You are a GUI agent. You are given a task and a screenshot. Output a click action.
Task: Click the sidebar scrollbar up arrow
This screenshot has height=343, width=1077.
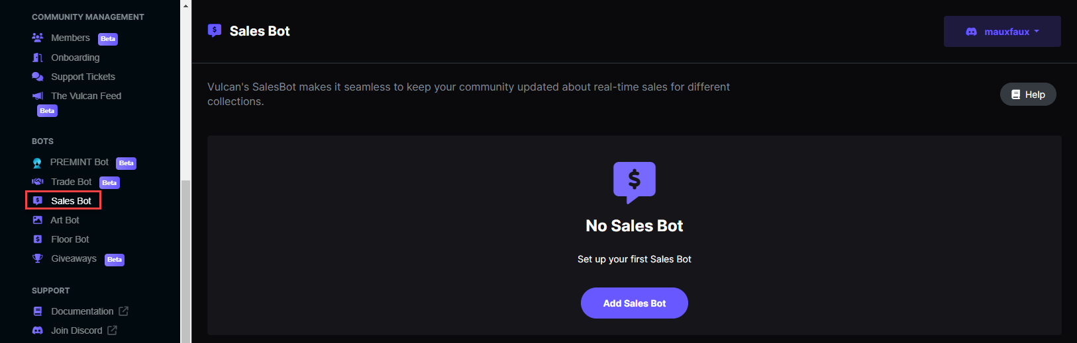click(186, 6)
